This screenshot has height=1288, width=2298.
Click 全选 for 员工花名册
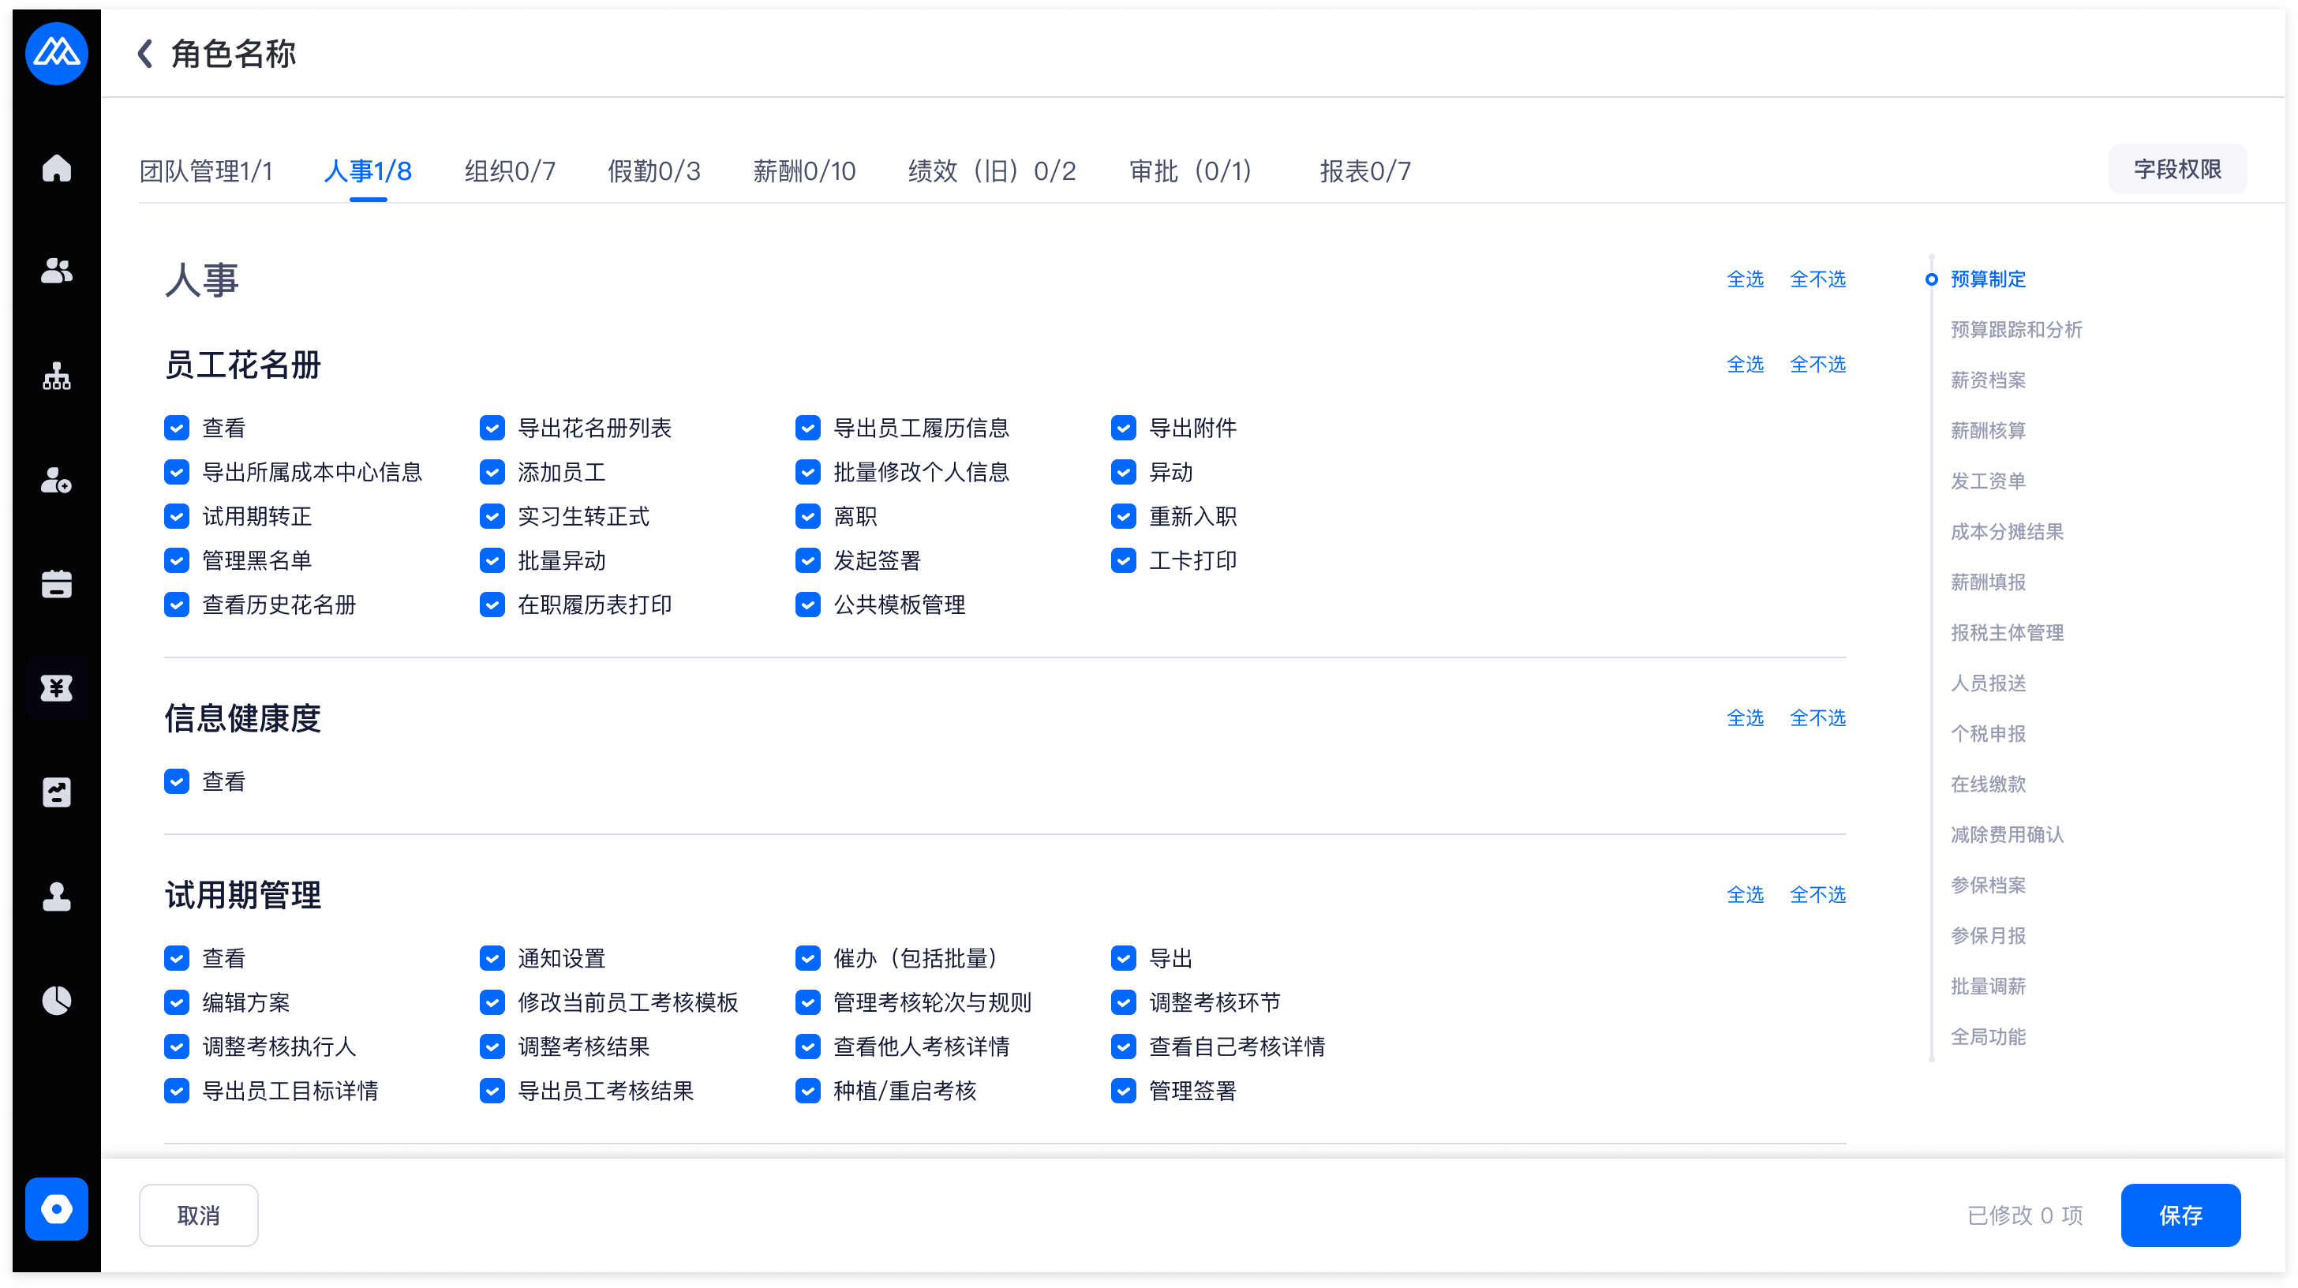1746,364
